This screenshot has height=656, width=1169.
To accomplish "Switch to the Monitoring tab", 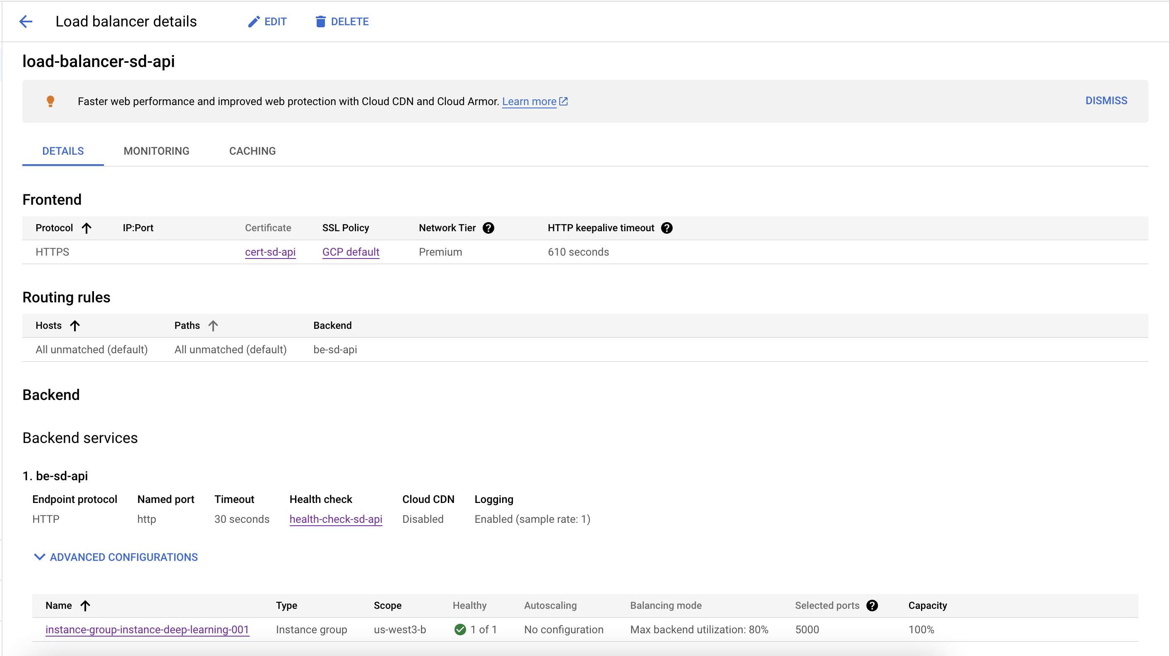I will (x=156, y=151).
